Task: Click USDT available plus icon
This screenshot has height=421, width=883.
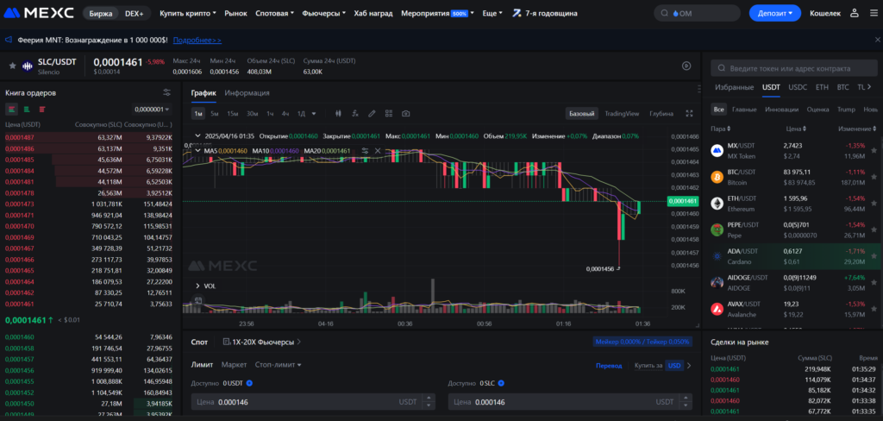Action: coord(249,383)
